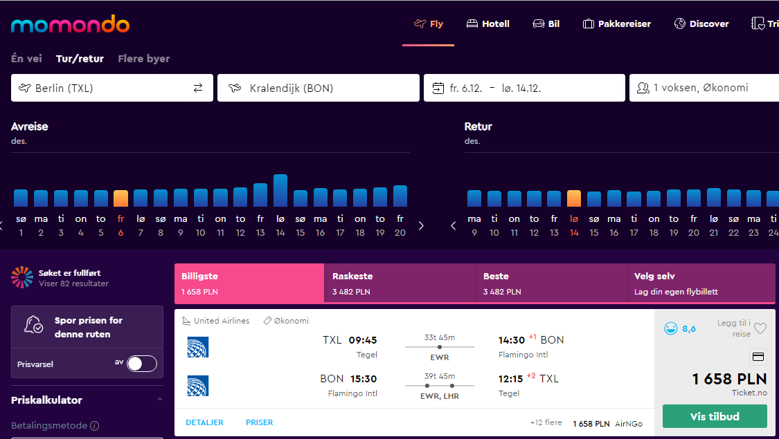Click the Vis tilbud button
Image resolution: width=779 pixels, height=439 pixels.
715,416
